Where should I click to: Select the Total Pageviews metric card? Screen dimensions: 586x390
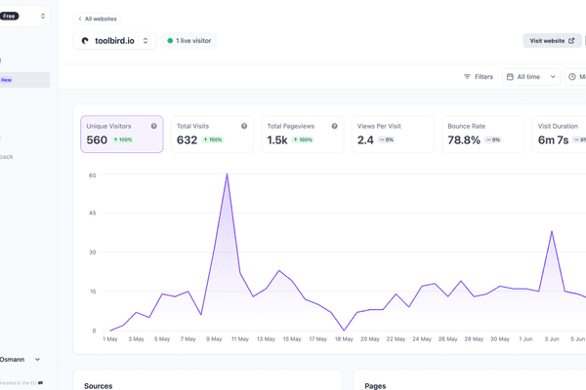coord(303,134)
